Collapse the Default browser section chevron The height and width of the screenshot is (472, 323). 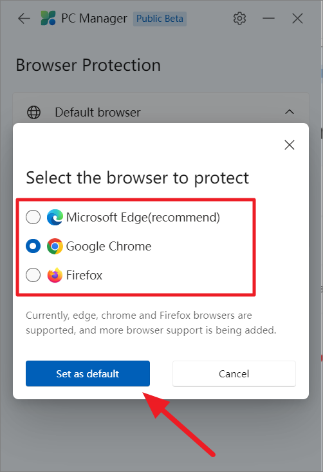pyautogui.click(x=290, y=112)
